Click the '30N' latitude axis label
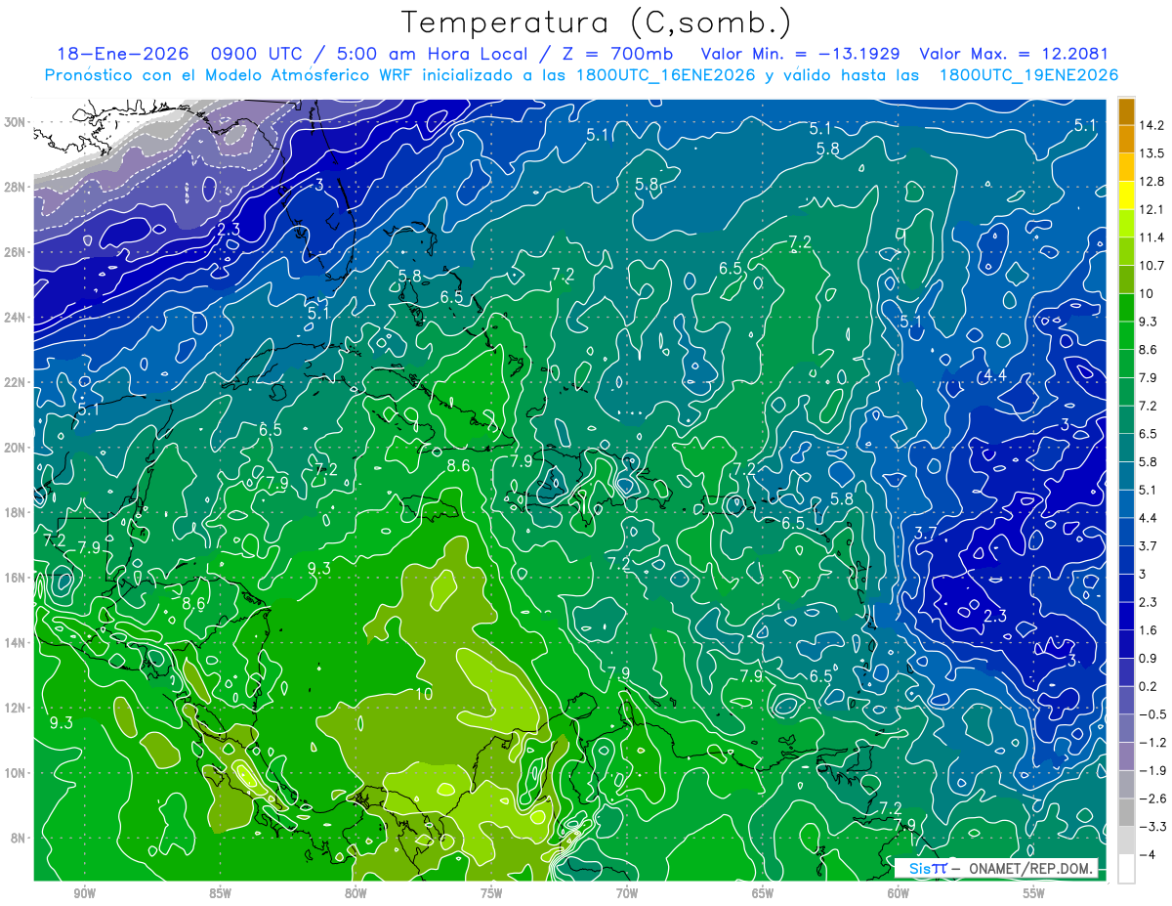The height and width of the screenshot is (906, 1172). 16,122
